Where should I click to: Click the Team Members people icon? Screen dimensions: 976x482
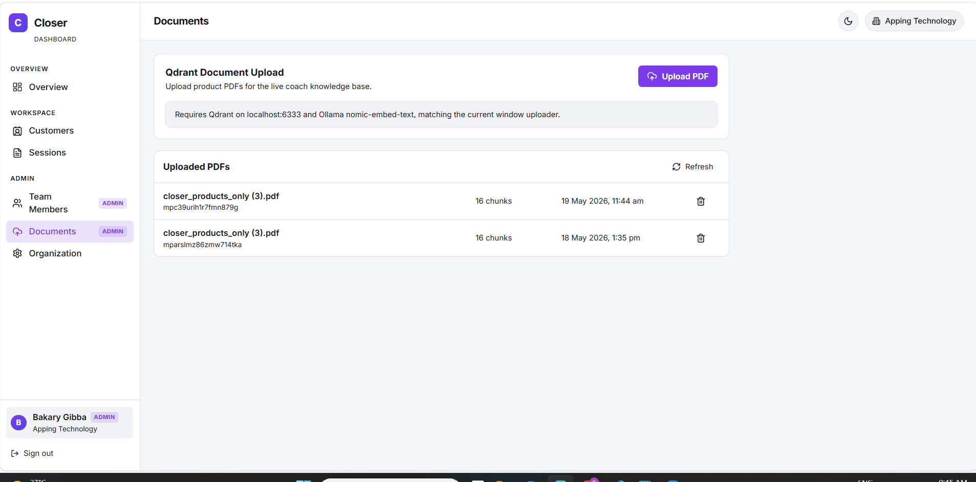coord(17,203)
